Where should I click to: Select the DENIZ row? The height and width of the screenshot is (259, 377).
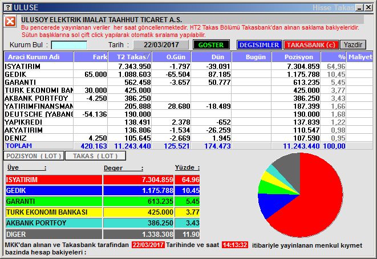pyautogui.click(x=188, y=138)
